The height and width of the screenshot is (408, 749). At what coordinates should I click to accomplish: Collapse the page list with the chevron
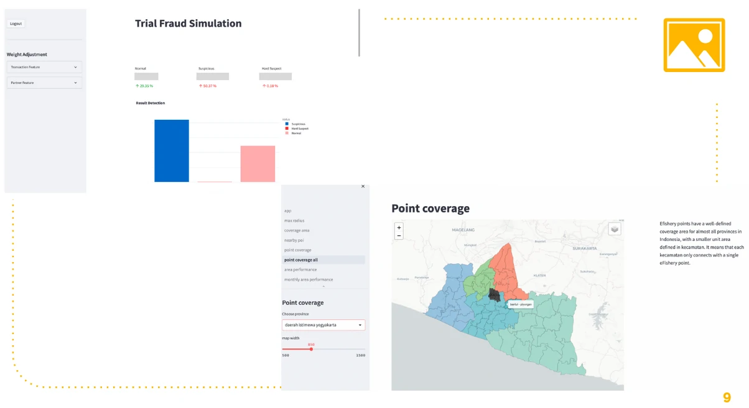pos(323,286)
